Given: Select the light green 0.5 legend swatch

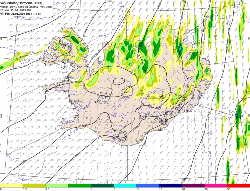Looking at the screenshot, I should coord(57,185).
